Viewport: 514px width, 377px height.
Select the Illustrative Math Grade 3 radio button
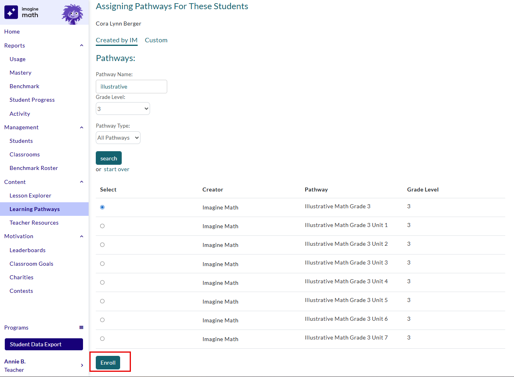[103, 207]
